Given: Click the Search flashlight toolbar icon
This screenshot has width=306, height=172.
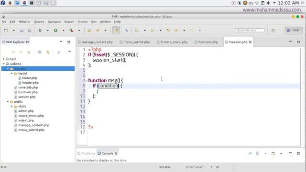Looking at the screenshot, I should click(x=98, y=31).
